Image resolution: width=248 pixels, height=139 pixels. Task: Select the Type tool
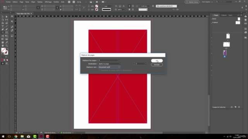click(x=3, y=26)
